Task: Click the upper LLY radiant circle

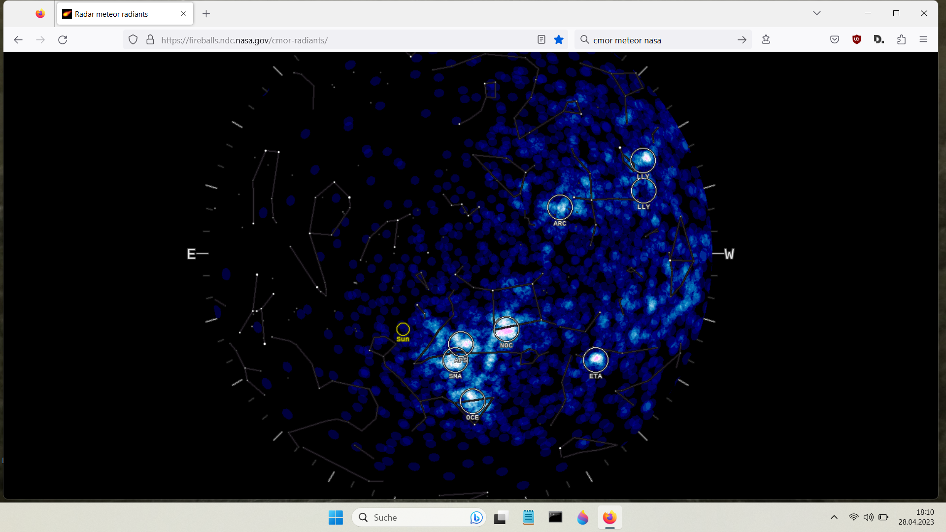Action: coord(643,160)
